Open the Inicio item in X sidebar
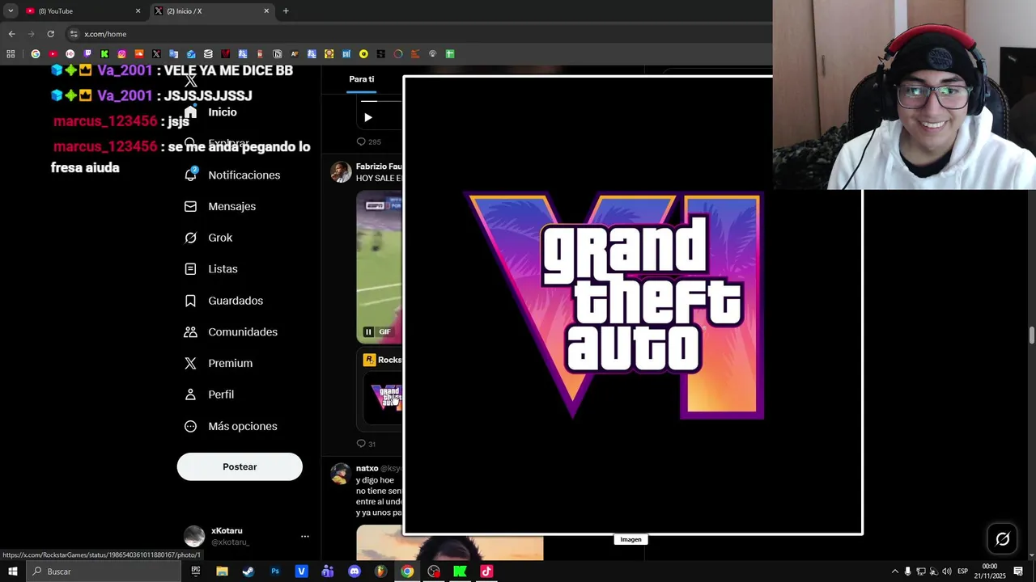1036x582 pixels. 210,112
